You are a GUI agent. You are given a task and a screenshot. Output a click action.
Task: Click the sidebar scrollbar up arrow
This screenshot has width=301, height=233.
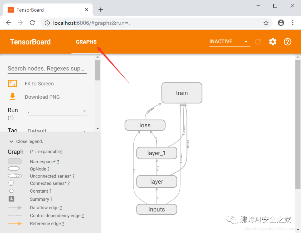(98, 57)
